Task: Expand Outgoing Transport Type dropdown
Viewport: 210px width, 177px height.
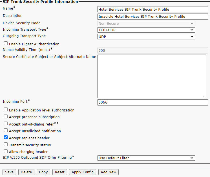Action: (146, 37)
